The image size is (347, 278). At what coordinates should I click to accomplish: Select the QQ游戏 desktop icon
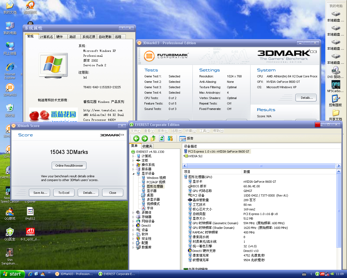pos(10,214)
